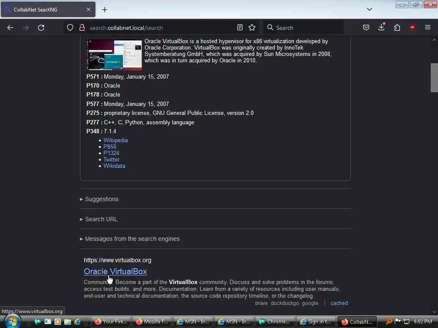Bookmark this page with the star icon
The height and width of the screenshot is (328, 438).
coord(252,27)
